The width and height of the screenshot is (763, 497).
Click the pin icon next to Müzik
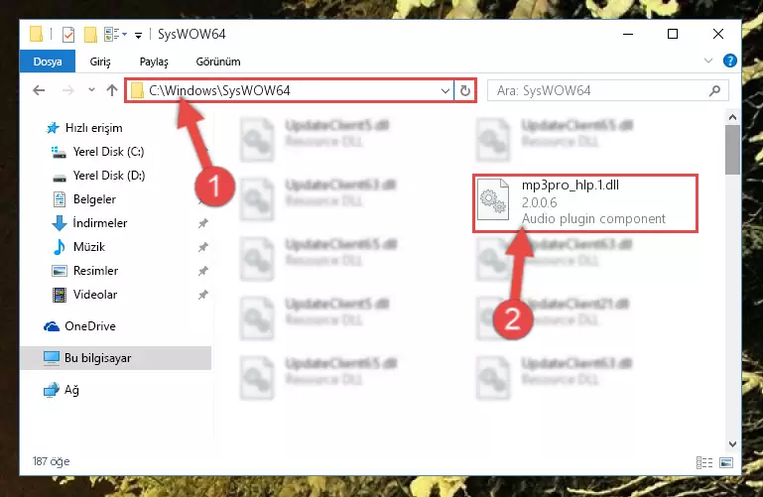[x=203, y=247]
